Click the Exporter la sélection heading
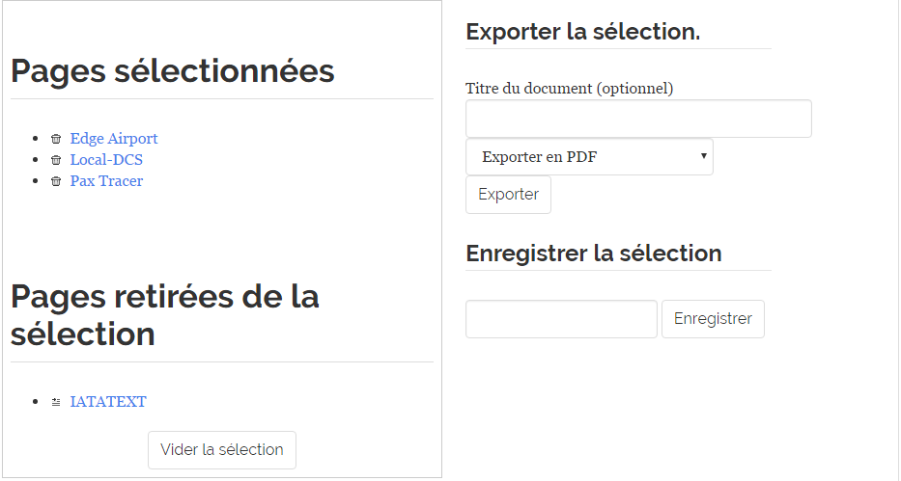 [x=582, y=32]
